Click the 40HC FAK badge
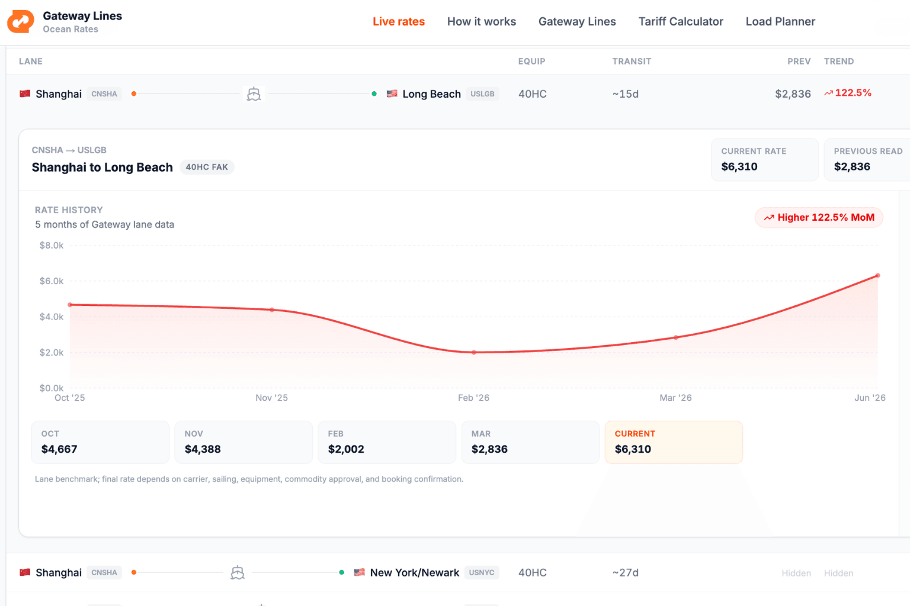 click(207, 167)
